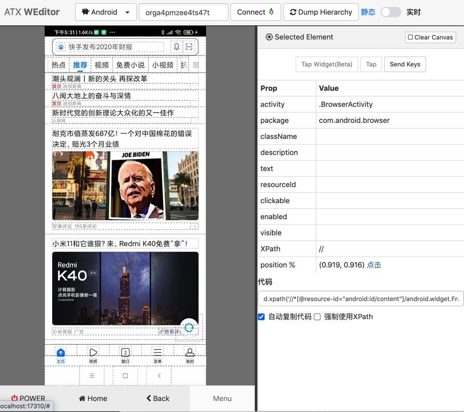
Task: Select the 静态 mode label
Action: (x=368, y=12)
